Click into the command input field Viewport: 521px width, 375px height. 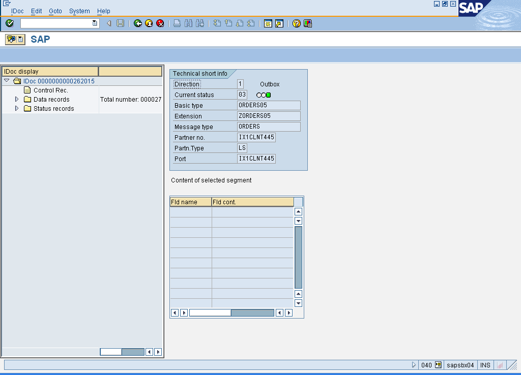[56, 23]
